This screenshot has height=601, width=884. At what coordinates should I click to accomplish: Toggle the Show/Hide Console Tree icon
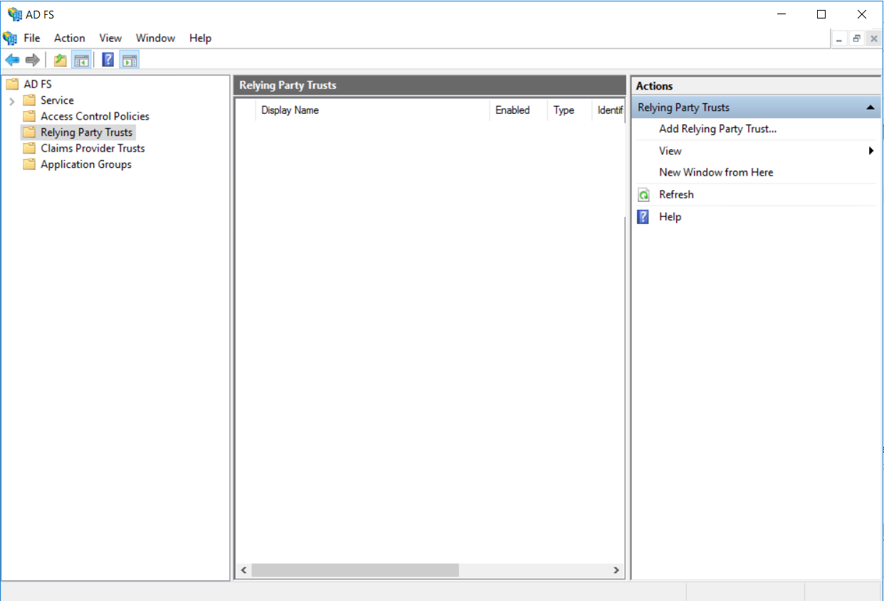coord(81,60)
